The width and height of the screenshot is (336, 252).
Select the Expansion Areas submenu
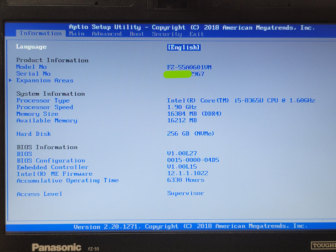(45, 80)
